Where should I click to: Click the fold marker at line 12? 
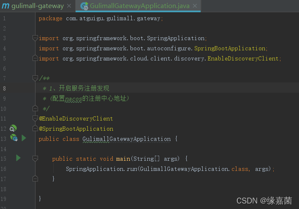[35, 128]
